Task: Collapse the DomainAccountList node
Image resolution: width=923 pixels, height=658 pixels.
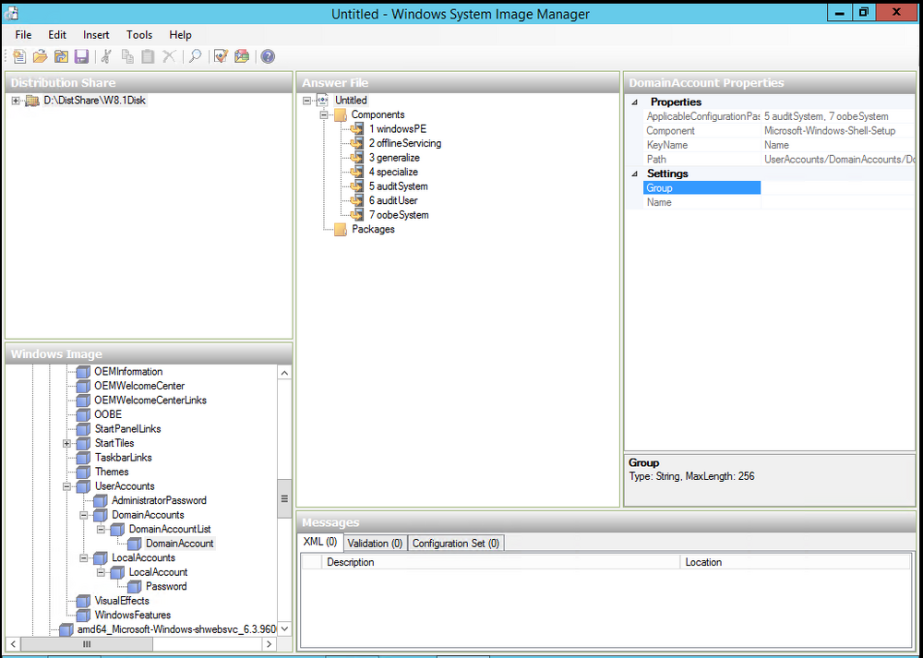Action: click(x=102, y=530)
